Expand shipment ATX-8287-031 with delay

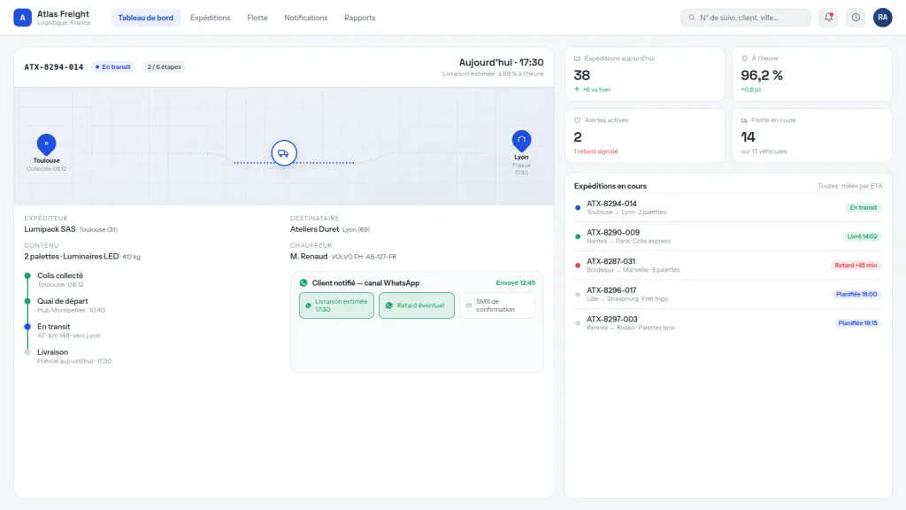point(728,265)
